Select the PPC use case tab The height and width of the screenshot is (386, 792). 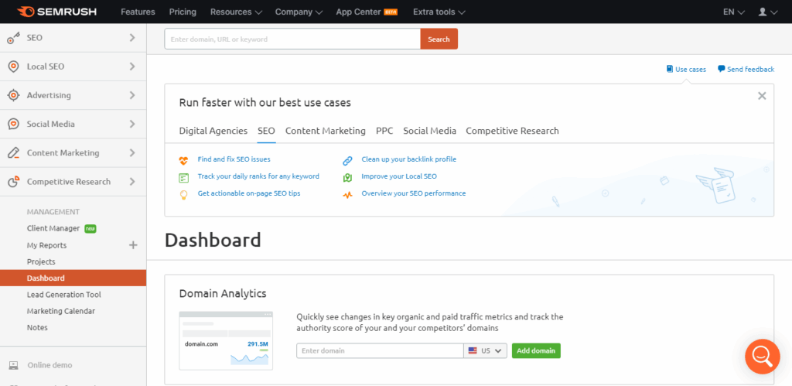click(384, 131)
